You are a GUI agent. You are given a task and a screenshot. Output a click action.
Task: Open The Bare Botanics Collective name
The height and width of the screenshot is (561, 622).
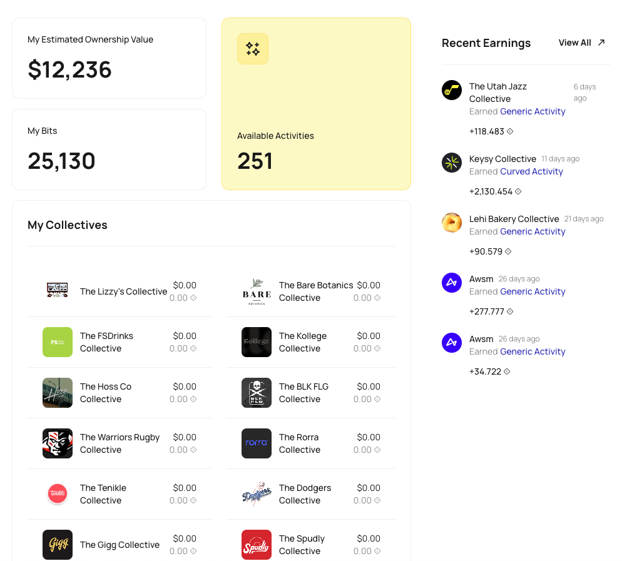316,291
